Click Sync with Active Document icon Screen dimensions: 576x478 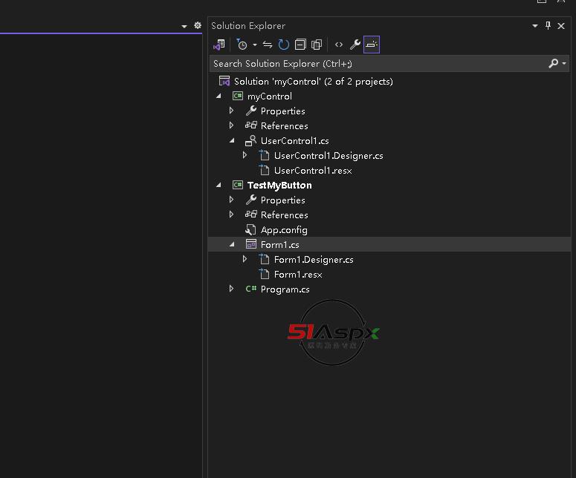268,45
